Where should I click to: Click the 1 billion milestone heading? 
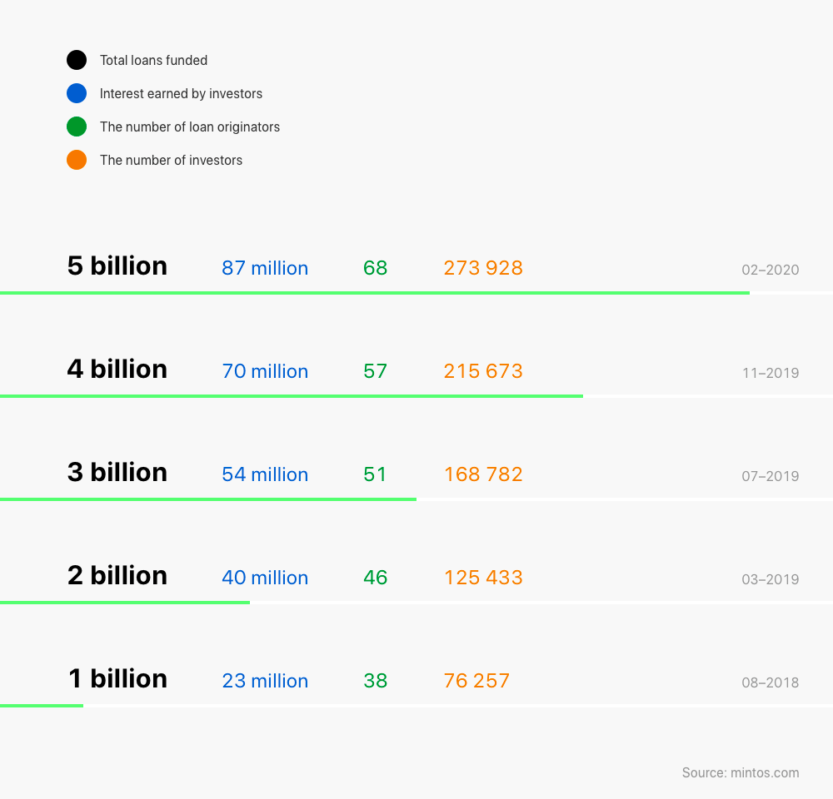pos(117,679)
